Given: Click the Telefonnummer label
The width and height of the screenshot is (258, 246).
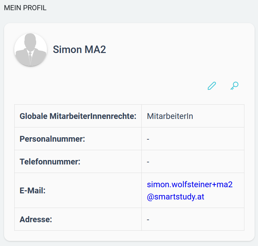Looking at the screenshot, I should click(50, 162).
